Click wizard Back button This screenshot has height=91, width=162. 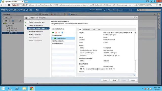tap(105, 80)
